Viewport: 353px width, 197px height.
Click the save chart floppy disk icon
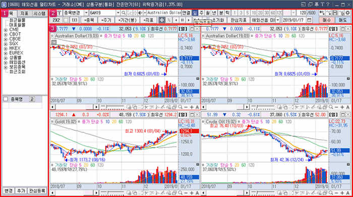(x=335, y=13)
